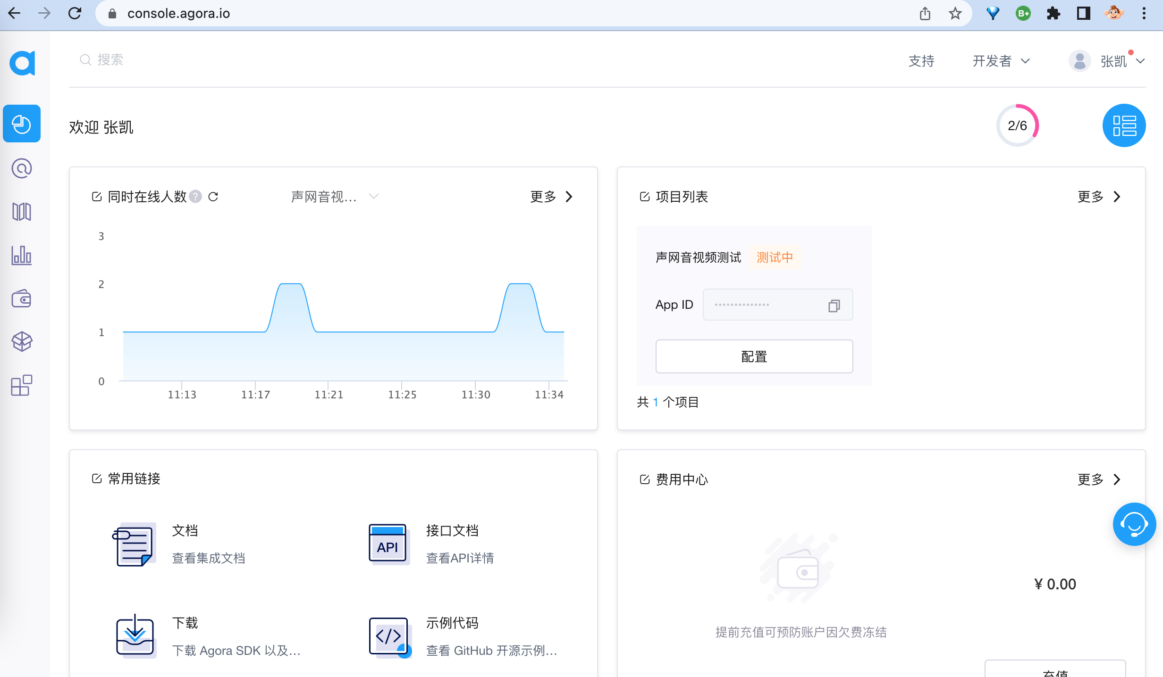Open the live support chat bubble
The image size is (1163, 677).
point(1134,524)
